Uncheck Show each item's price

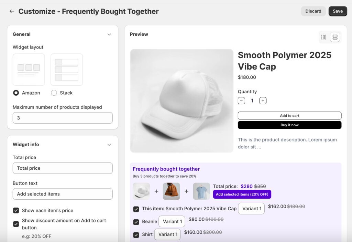pyautogui.click(x=16, y=210)
